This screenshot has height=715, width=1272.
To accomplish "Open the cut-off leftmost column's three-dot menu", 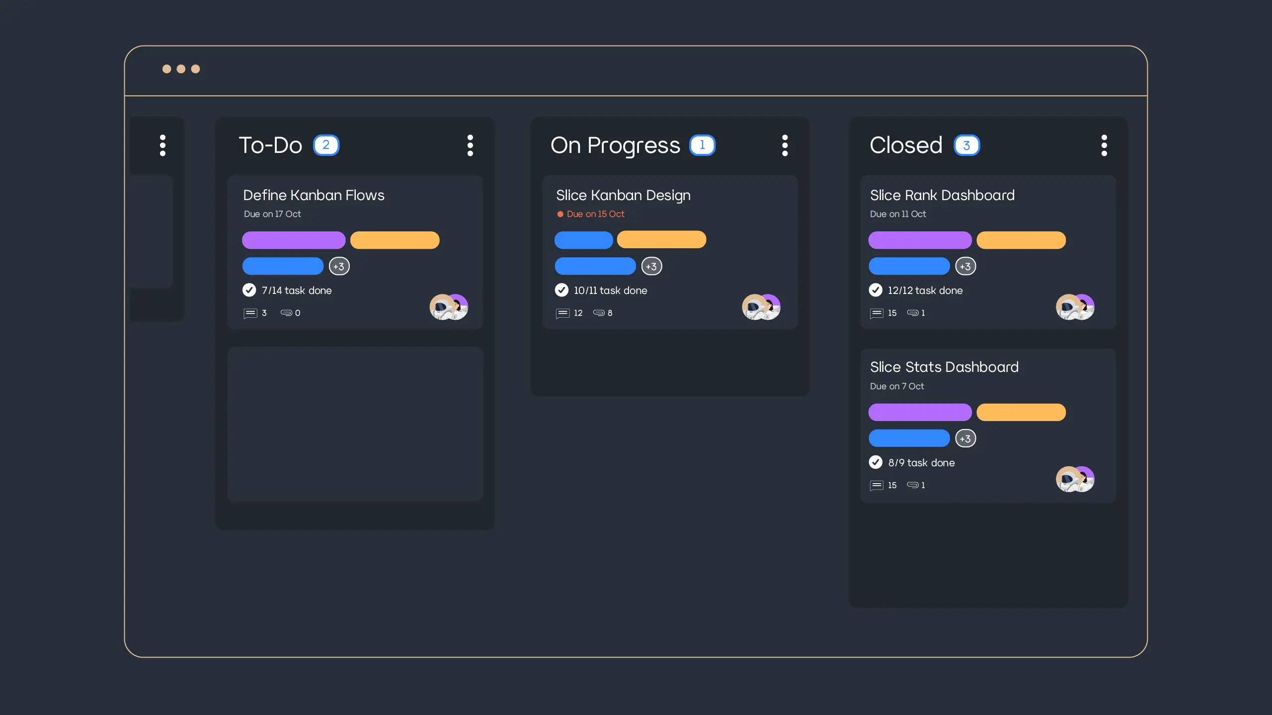I will click(x=162, y=145).
